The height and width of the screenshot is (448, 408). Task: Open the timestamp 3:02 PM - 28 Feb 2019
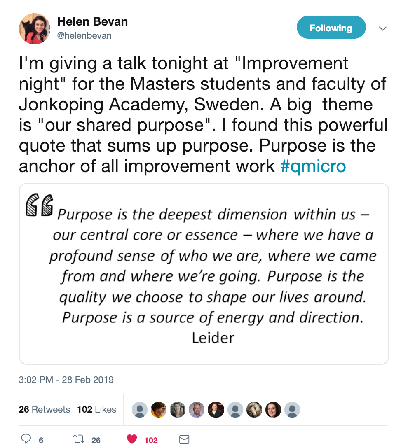66,380
